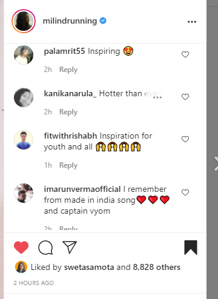
Task: Share the post with the paper plane icon
Action: [70, 247]
